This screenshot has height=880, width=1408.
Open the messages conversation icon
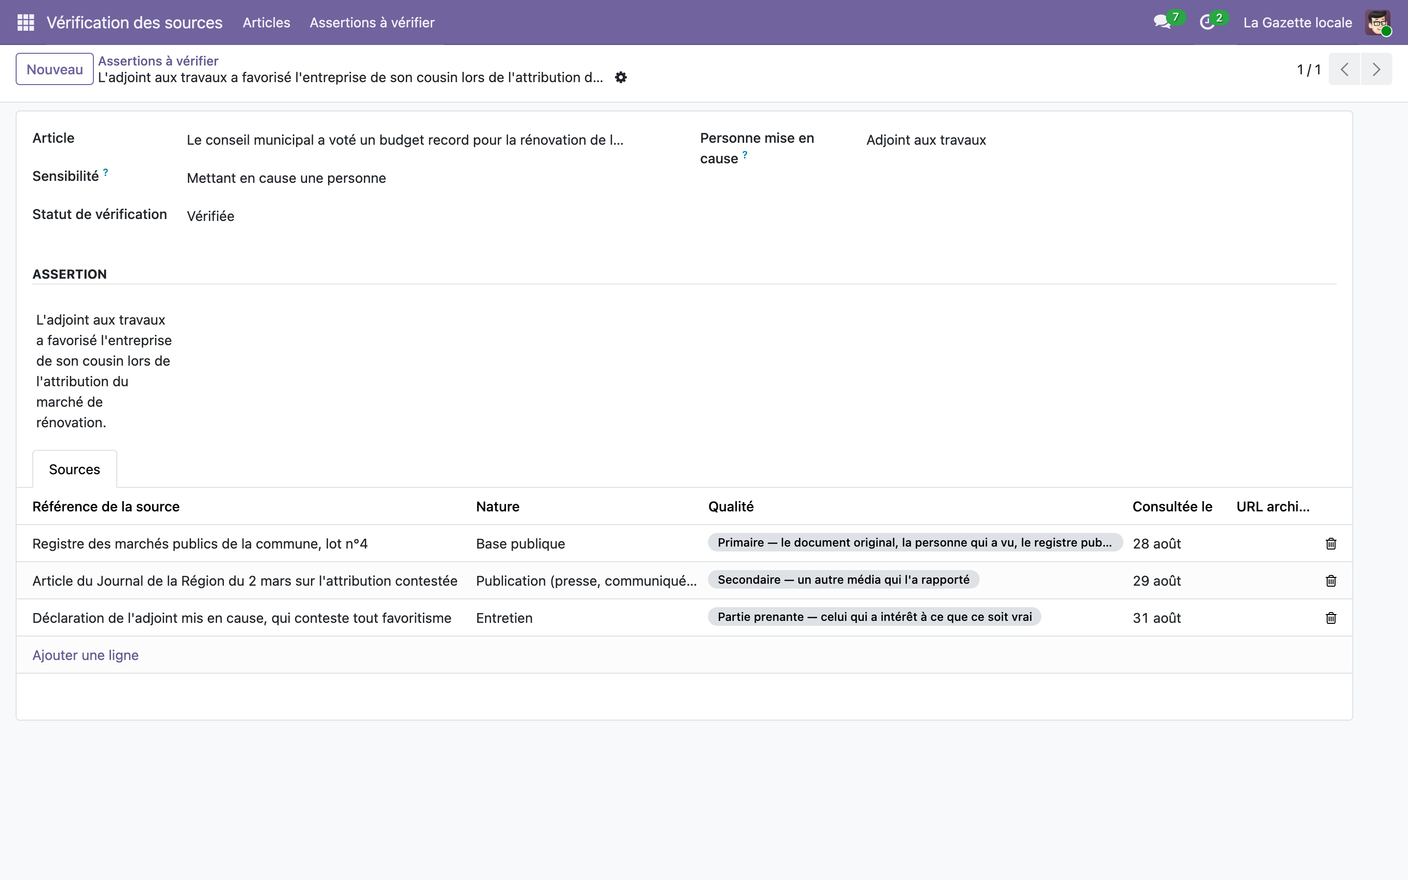coord(1163,22)
